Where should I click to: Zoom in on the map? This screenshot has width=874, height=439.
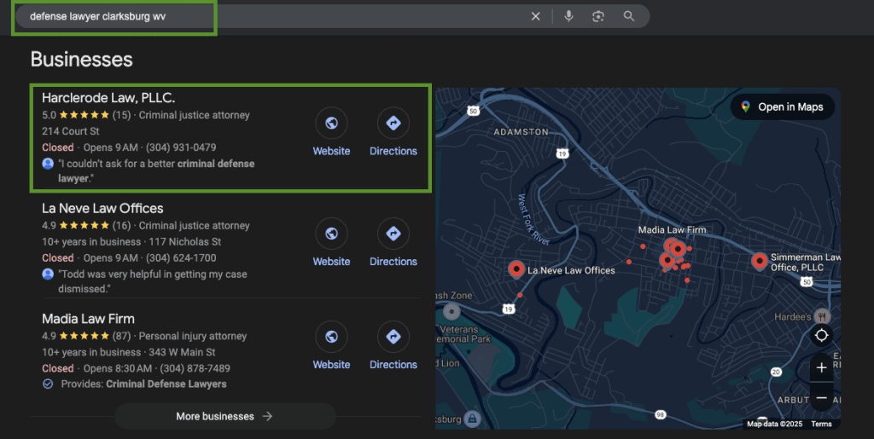[821, 368]
